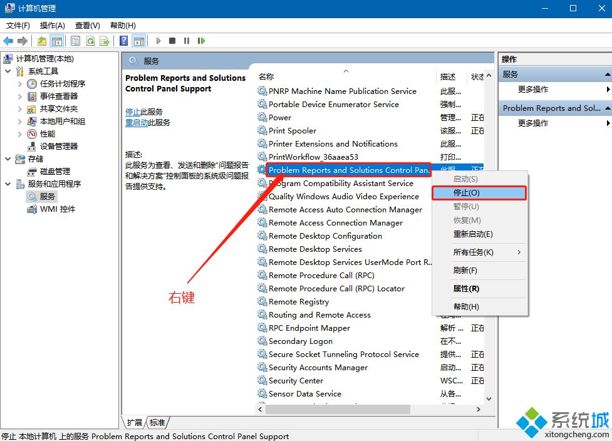Stop the service using the black square icon
The width and height of the screenshot is (612, 441).
tap(172, 40)
